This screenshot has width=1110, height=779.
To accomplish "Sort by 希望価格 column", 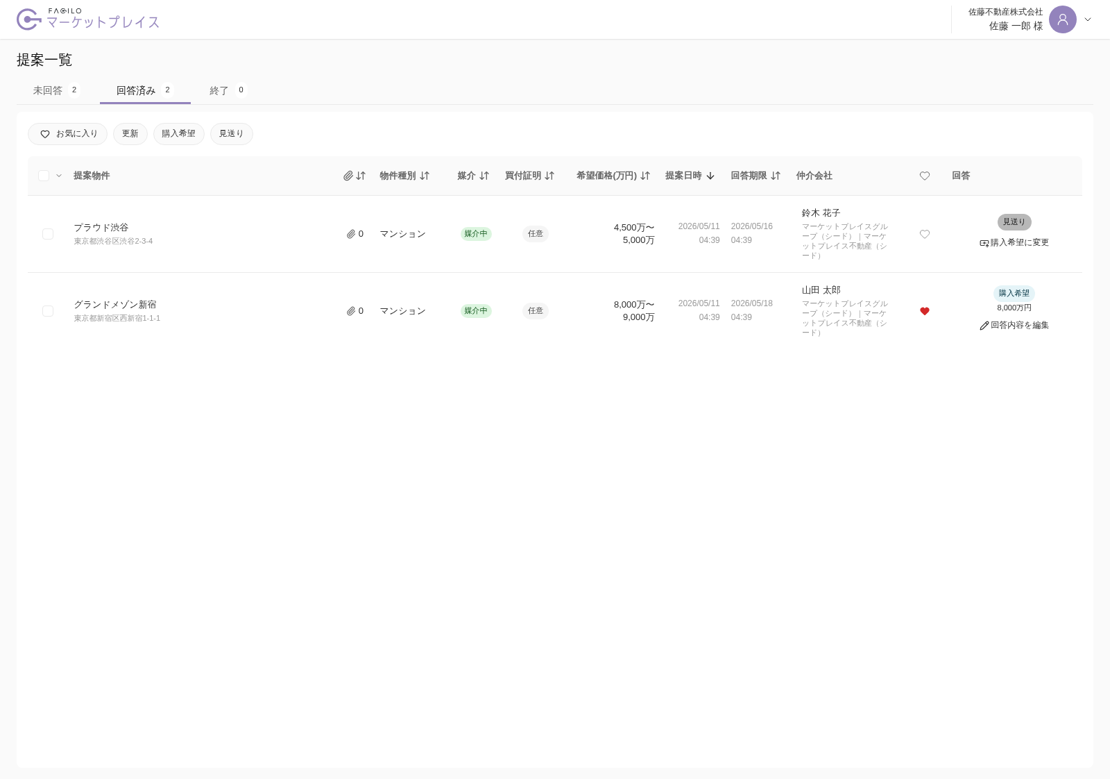I will click(x=645, y=176).
